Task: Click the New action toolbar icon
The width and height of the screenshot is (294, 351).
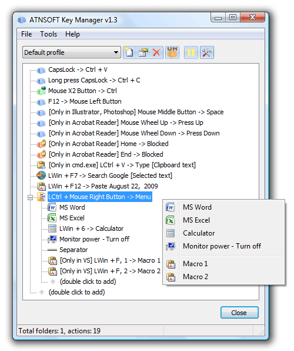Action: pos(129,52)
